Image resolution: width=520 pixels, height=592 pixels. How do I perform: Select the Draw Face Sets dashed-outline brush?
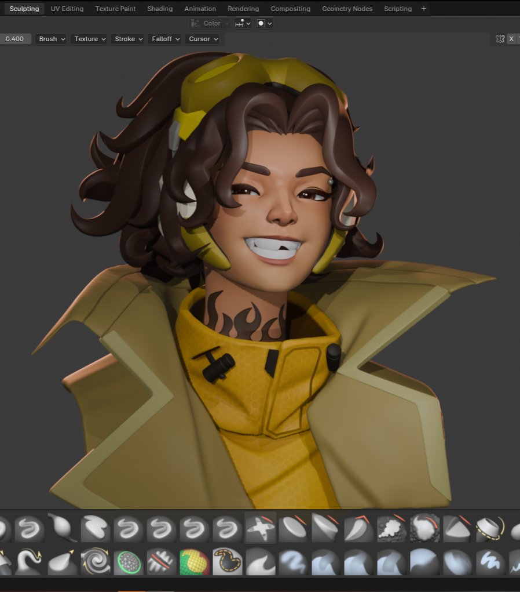point(228,561)
